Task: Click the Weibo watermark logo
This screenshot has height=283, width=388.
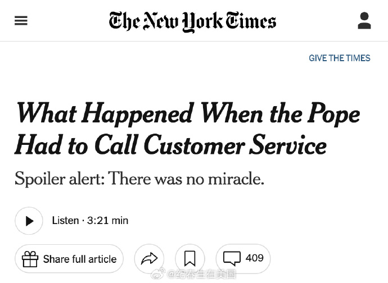Action: tap(158, 273)
